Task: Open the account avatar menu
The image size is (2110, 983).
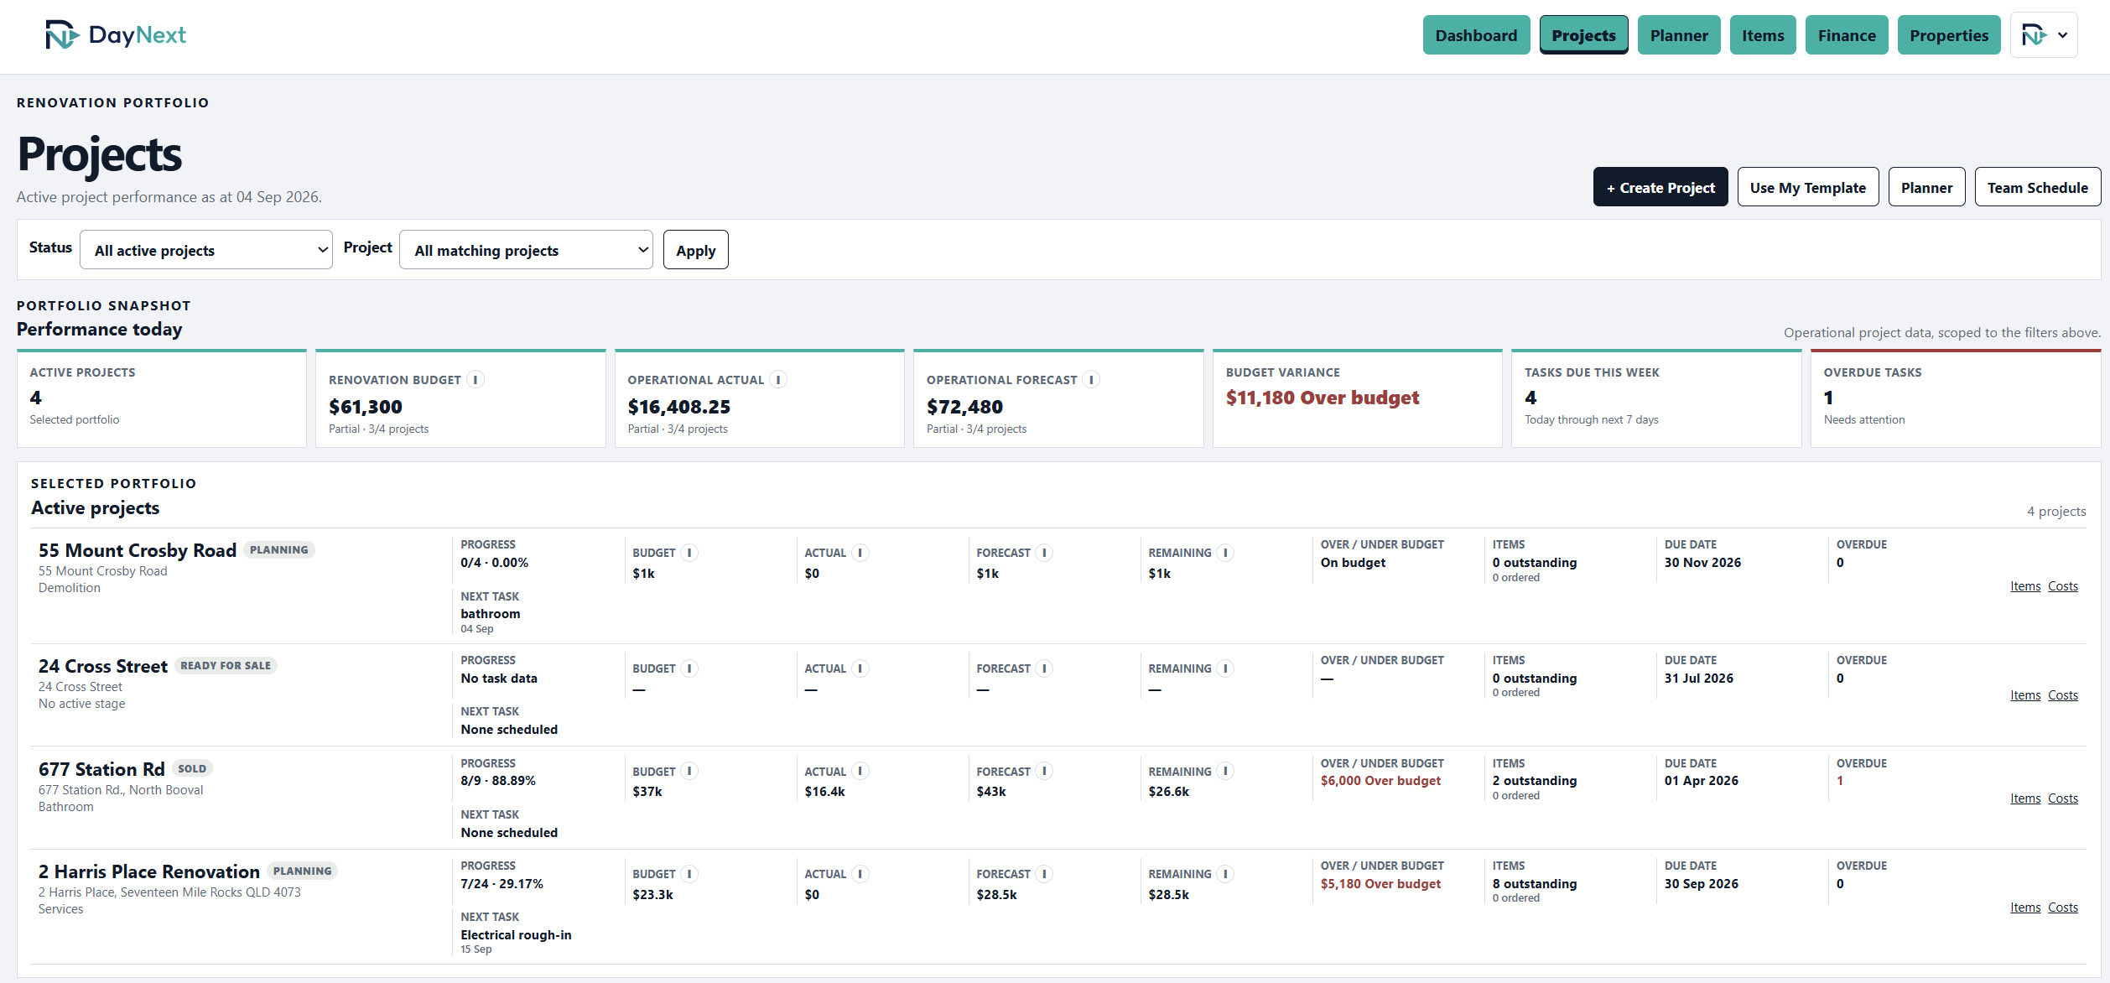Action: [x=2044, y=35]
